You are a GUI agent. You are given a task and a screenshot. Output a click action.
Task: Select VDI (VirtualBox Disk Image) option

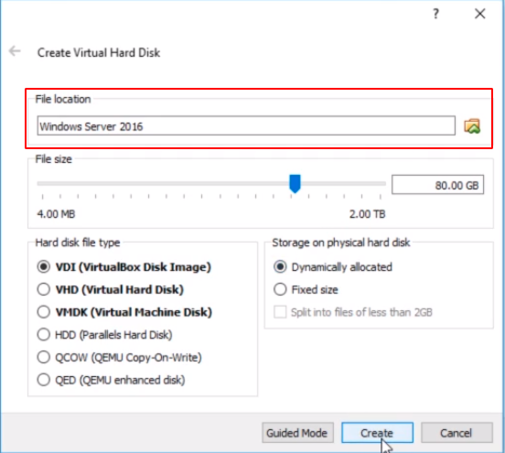pyautogui.click(x=124, y=267)
